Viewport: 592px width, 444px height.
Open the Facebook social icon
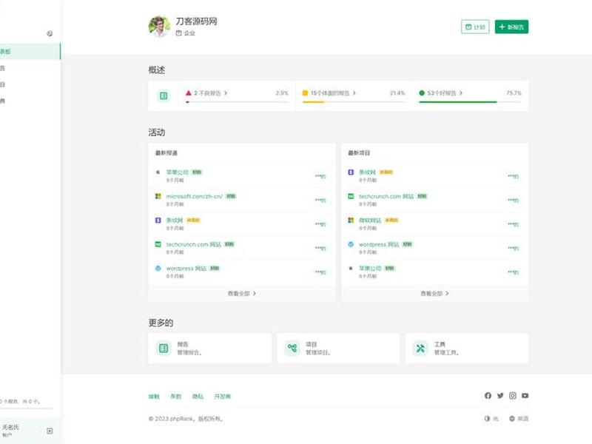[x=488, y=396]
